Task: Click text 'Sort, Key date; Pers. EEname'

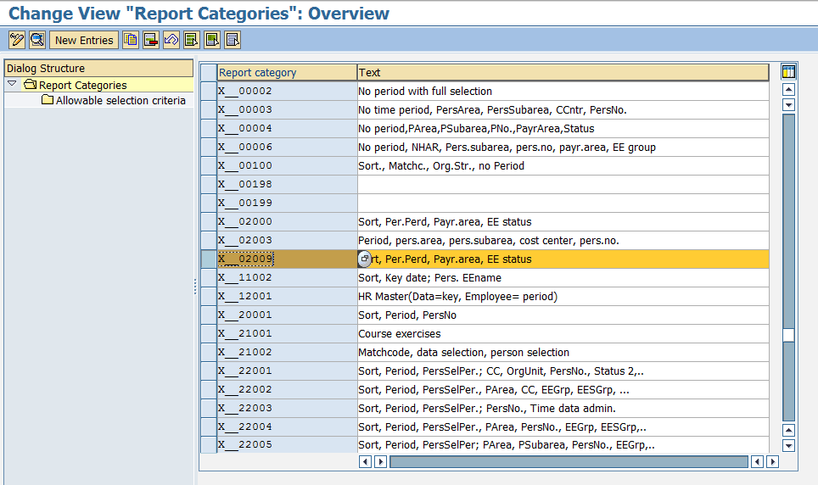Action: (x=429, y=278)
